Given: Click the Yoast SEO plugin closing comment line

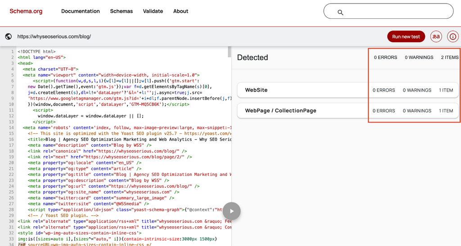Looking at the screenshot, I should 63,215.
